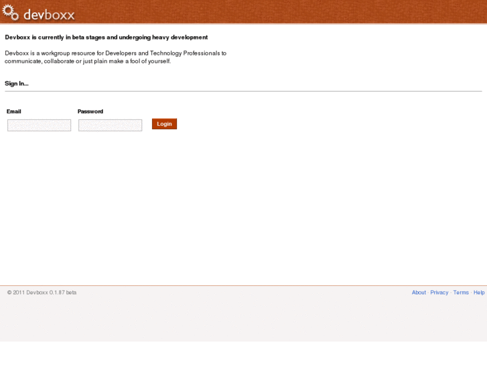Screen dimensions: 487x365
Task: Click the workgroup resource description paragraph
Action: point(115,57)
